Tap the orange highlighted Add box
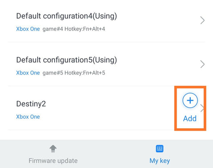 pyautogui.click(x=190, y=108)
